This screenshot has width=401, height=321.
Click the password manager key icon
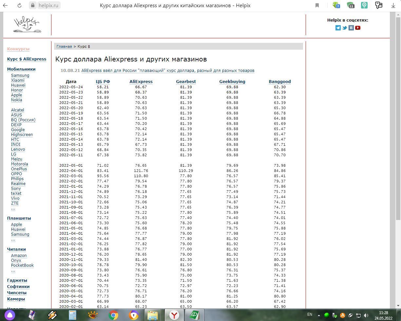(379, 5)
